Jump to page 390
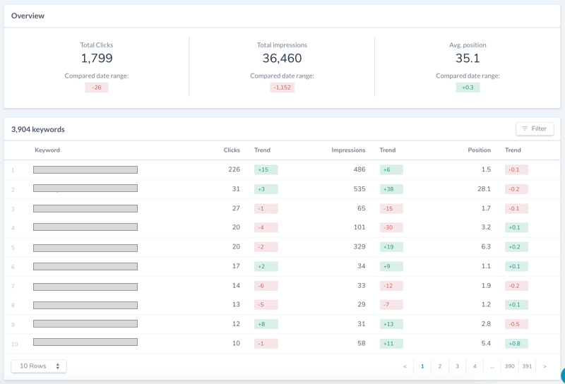 (509, 366)
